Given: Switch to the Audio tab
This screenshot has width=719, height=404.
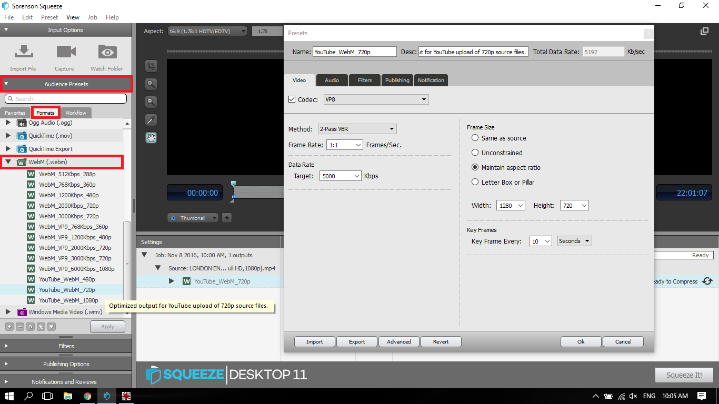Looking at the screenshot, I should (x=332, y=80).
